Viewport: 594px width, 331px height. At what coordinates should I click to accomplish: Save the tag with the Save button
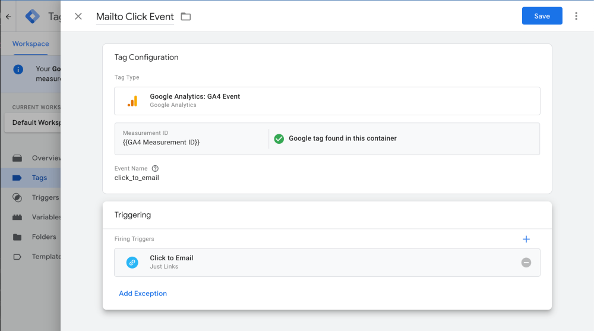(542, 16)
